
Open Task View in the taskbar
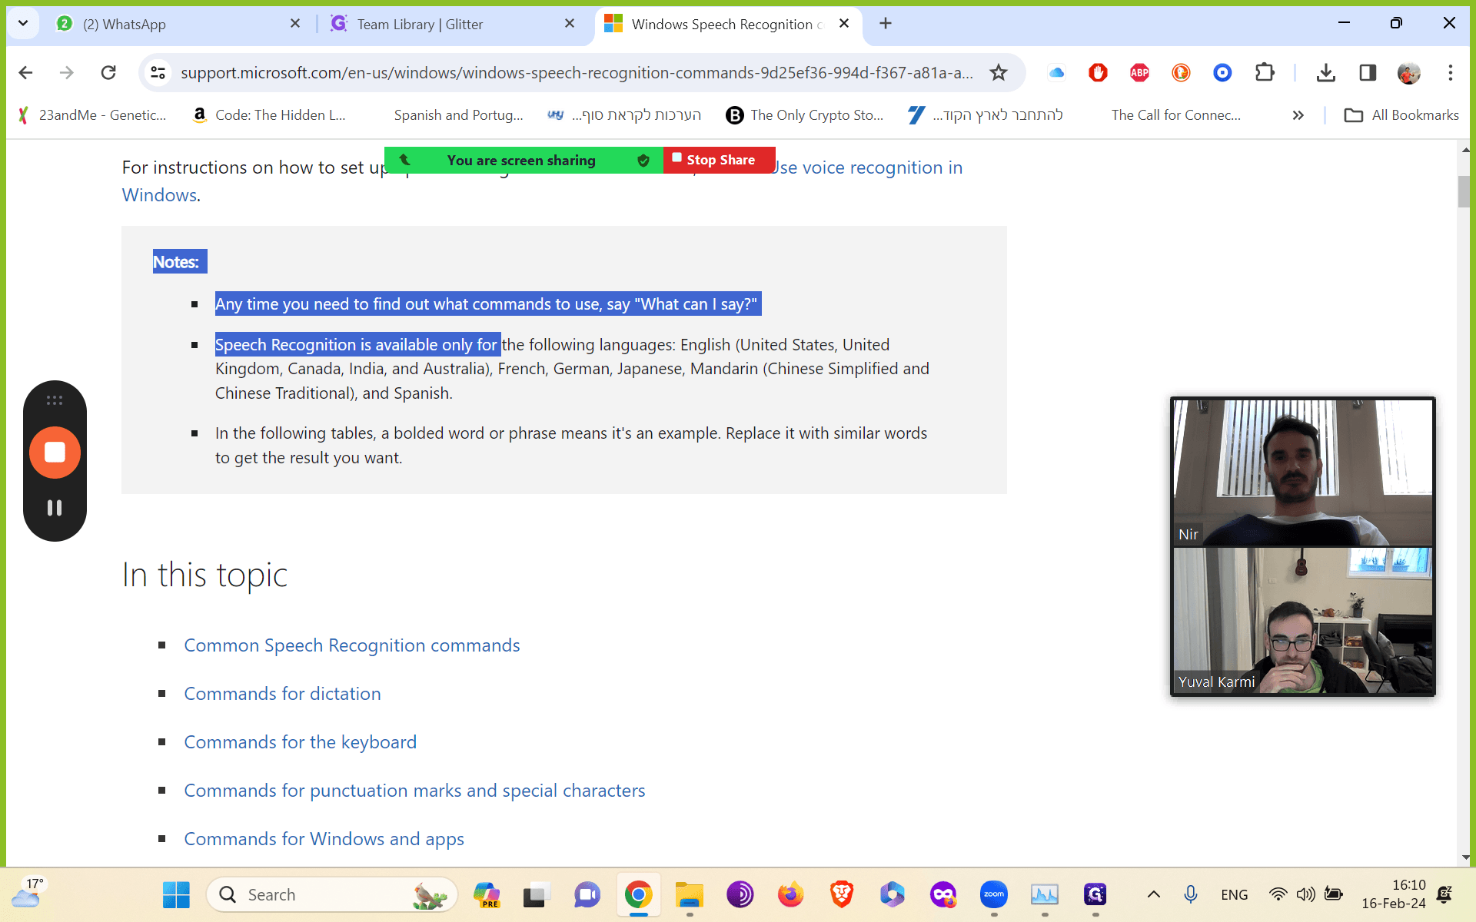537,894
